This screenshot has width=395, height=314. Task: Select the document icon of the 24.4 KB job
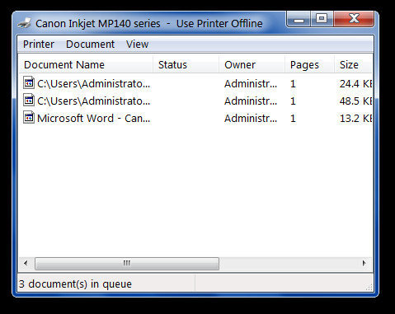pyautogui.click(x=29, y=82)
